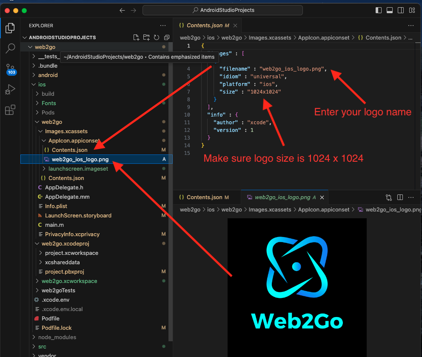Expand the android folder
Viewport: 422px width, 357px height.
click(x=48, y=75)
